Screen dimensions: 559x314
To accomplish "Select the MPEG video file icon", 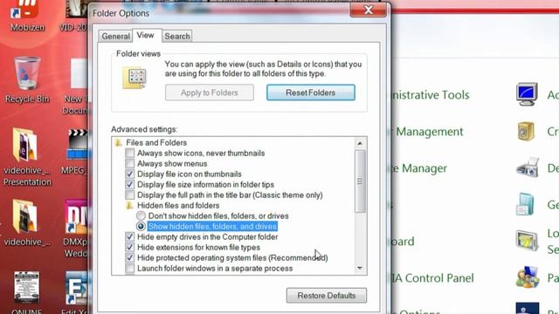I will [78, 145].
